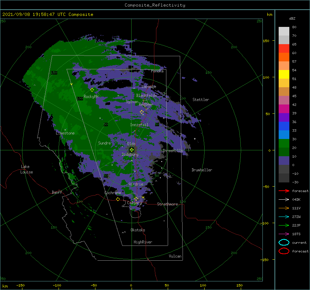Click the HighRiver label
The height and width of the screenshot is (290, 310).
click(x=143, y=242)
